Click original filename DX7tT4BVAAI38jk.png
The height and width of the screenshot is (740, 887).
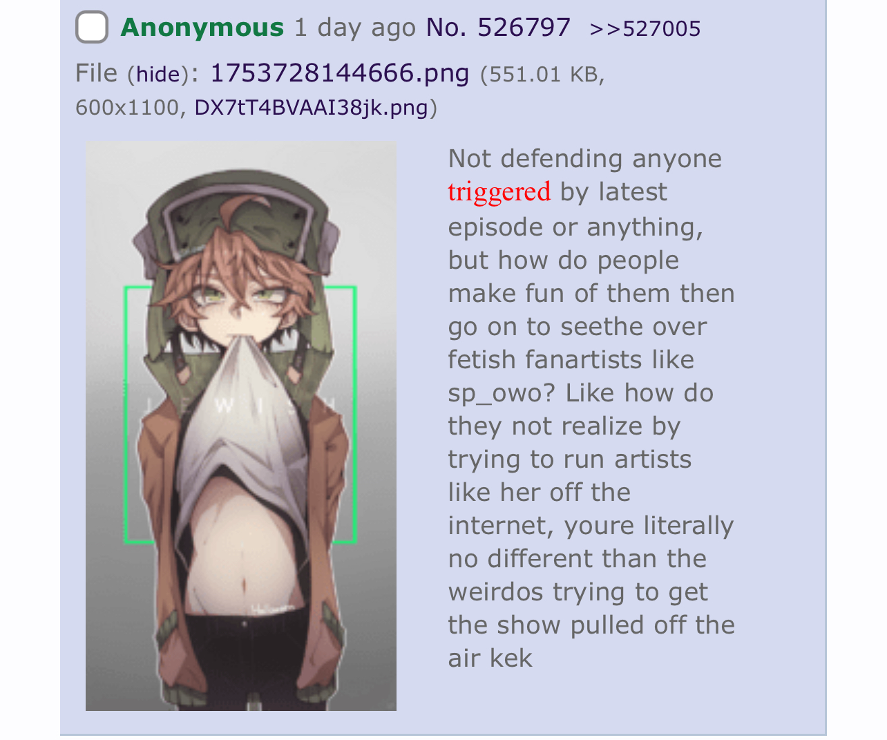pos(312,108)
